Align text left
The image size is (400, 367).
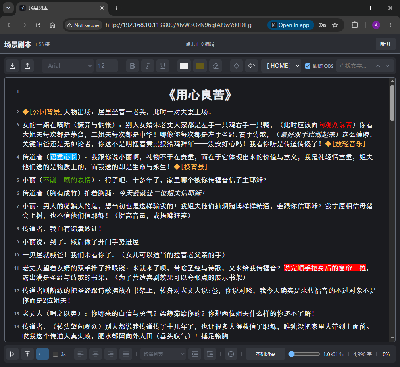[x=81, y=354]
